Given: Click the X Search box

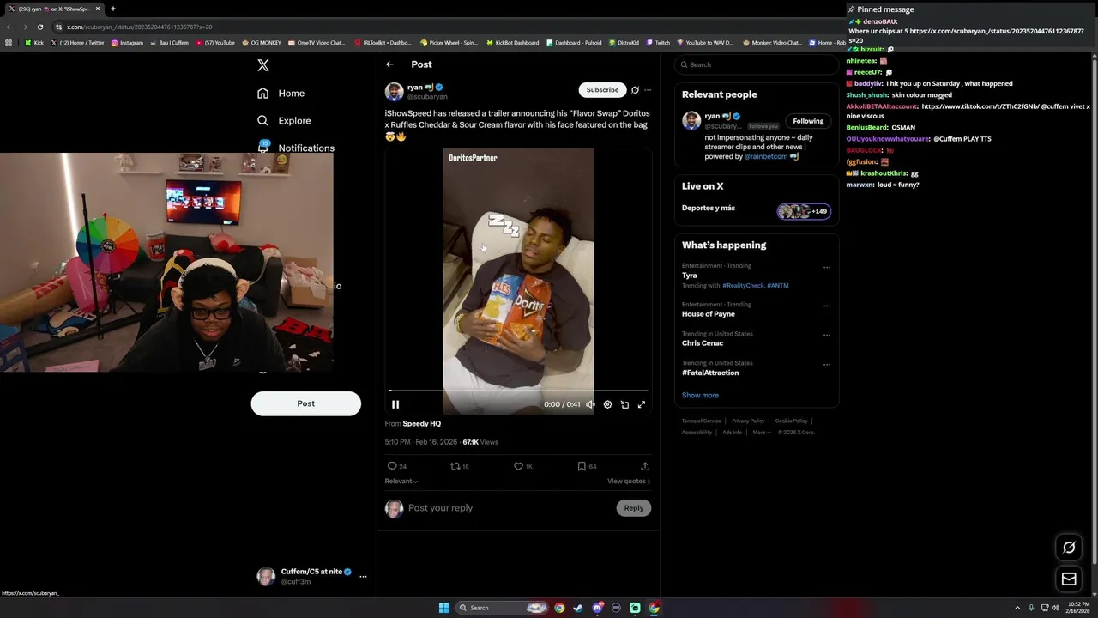Looking at the screenshot, I should (x=756, y=64).
